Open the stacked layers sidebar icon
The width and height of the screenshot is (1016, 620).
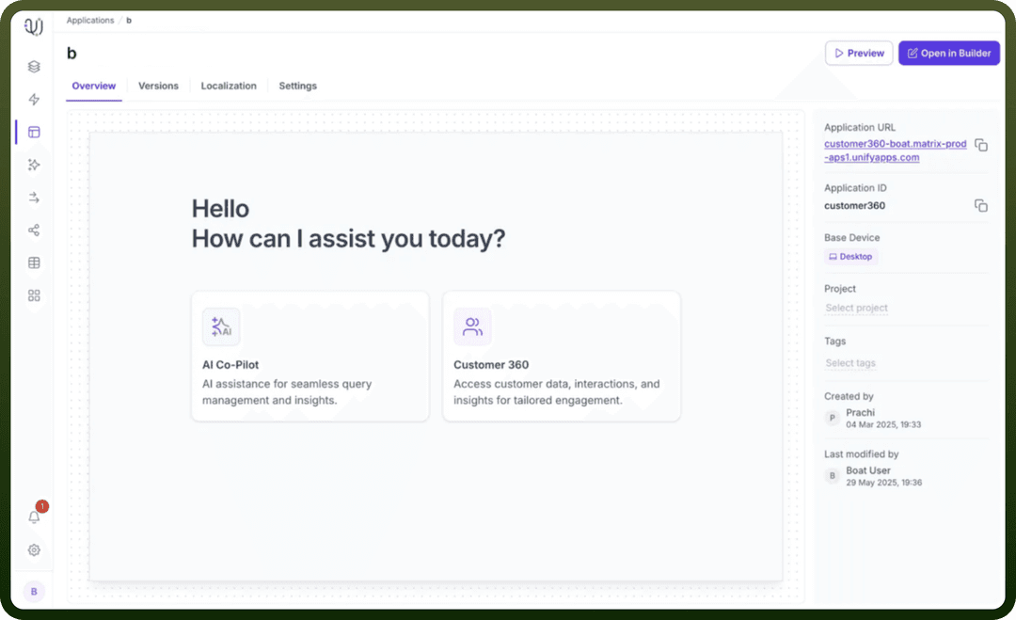35,67
